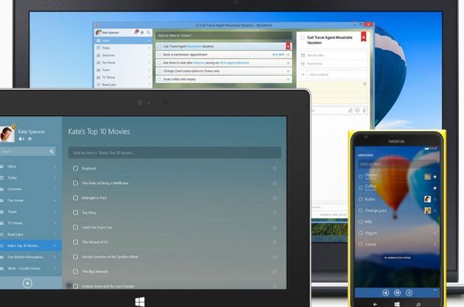This screenshot has width=464, height=307.
Task: Click Kate Spencer's profile avatar on tablet
Action: [7, 133]
